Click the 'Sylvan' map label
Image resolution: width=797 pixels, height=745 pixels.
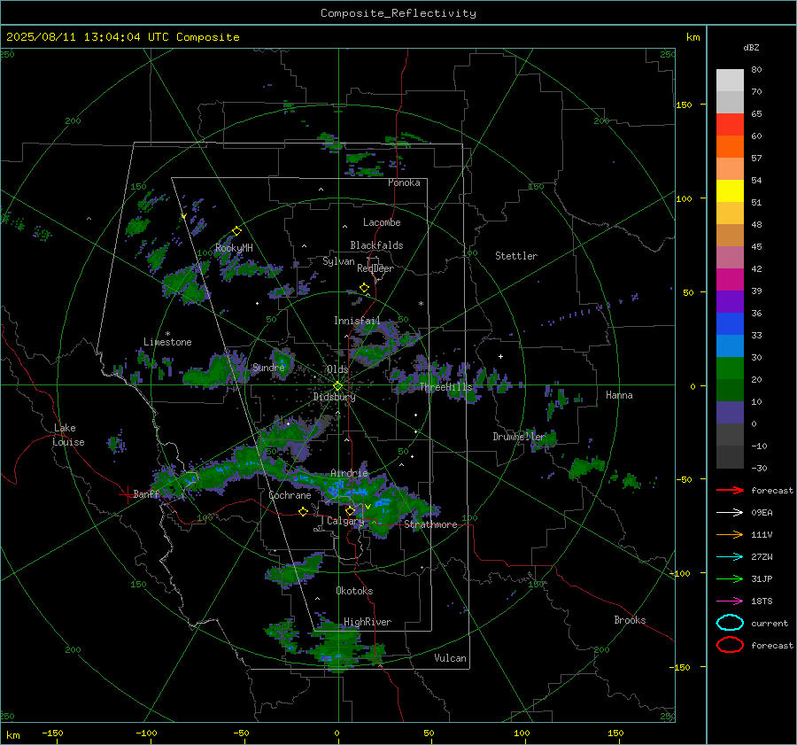338,261
